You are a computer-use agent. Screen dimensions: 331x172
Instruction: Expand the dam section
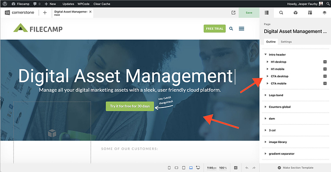tap(266, 118)
